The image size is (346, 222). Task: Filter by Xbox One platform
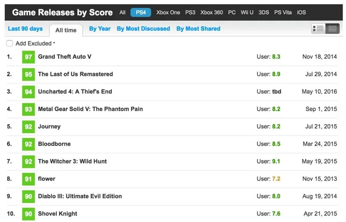[168, 12]
